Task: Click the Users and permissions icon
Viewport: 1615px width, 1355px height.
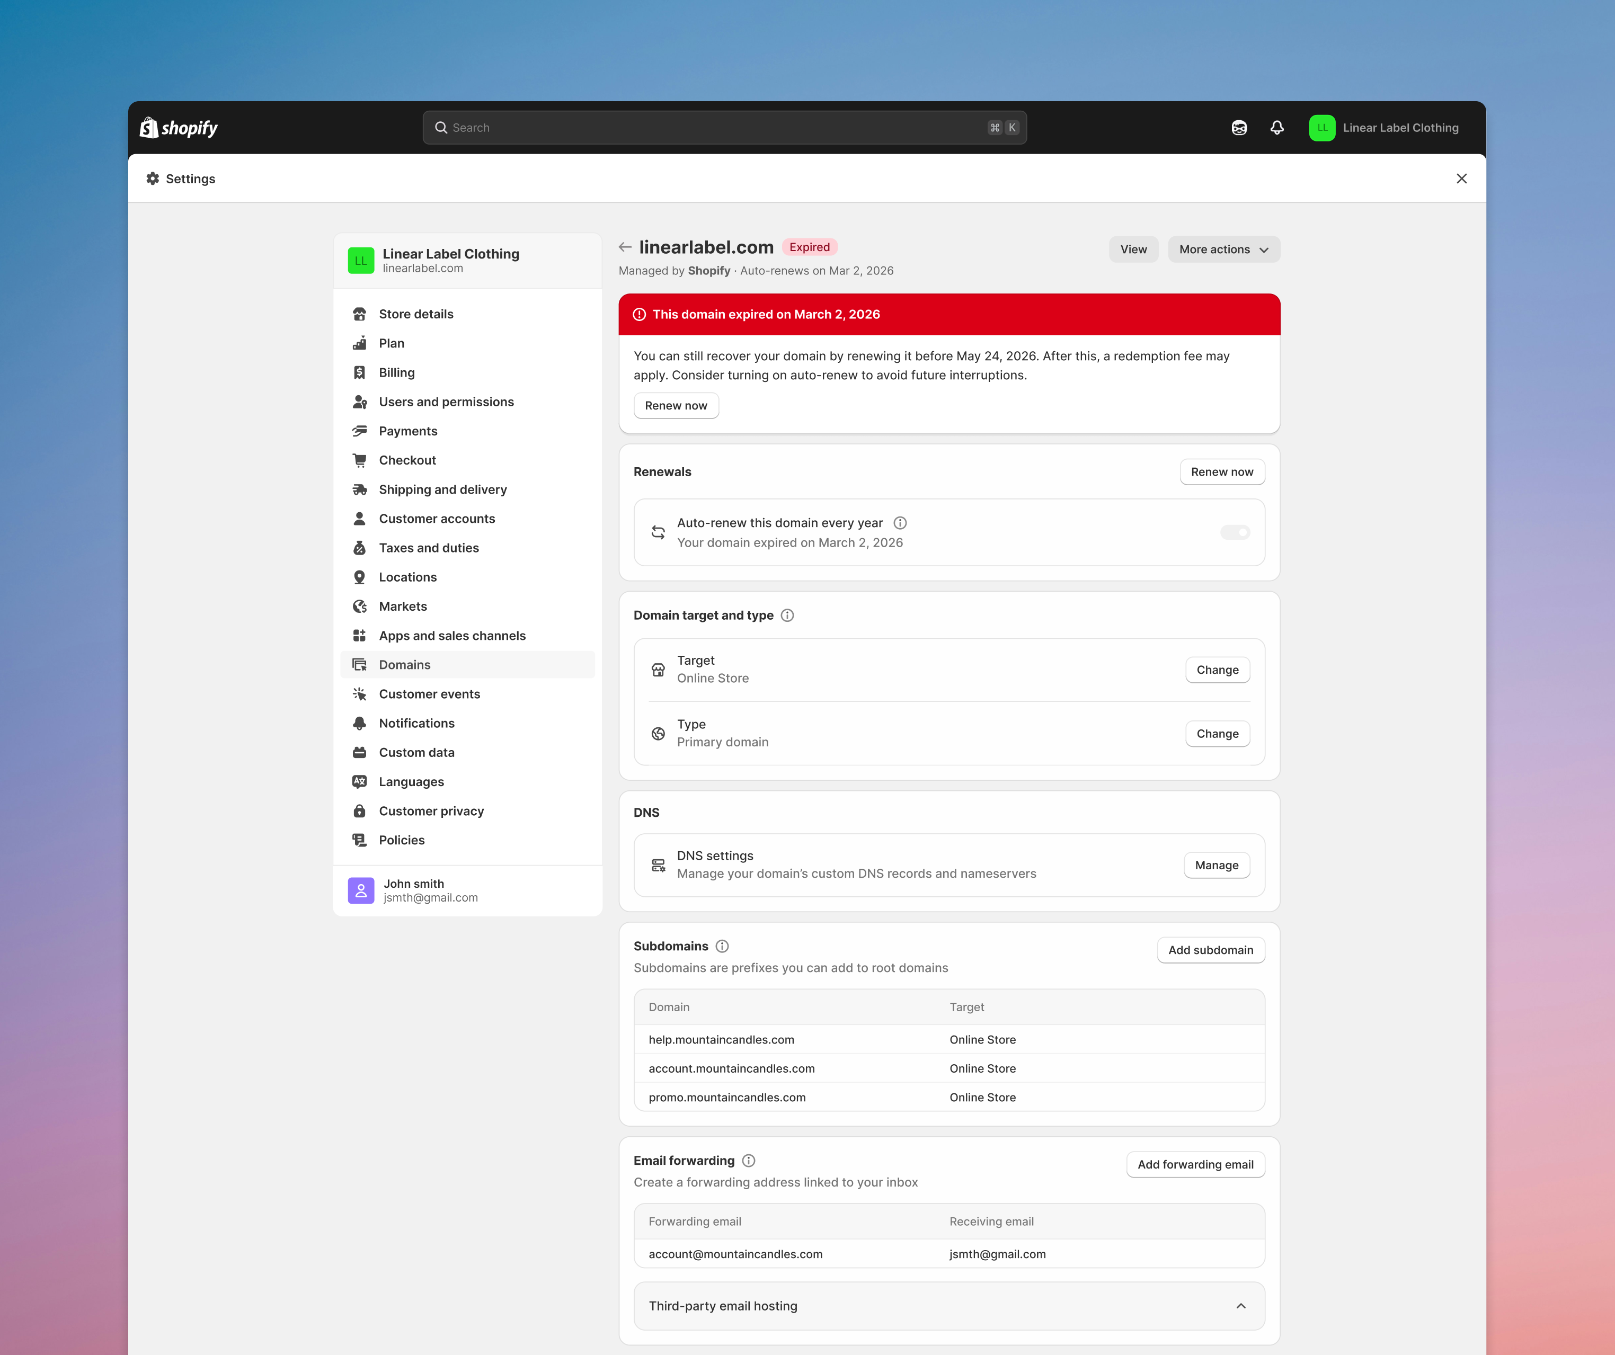Action: 359,402
